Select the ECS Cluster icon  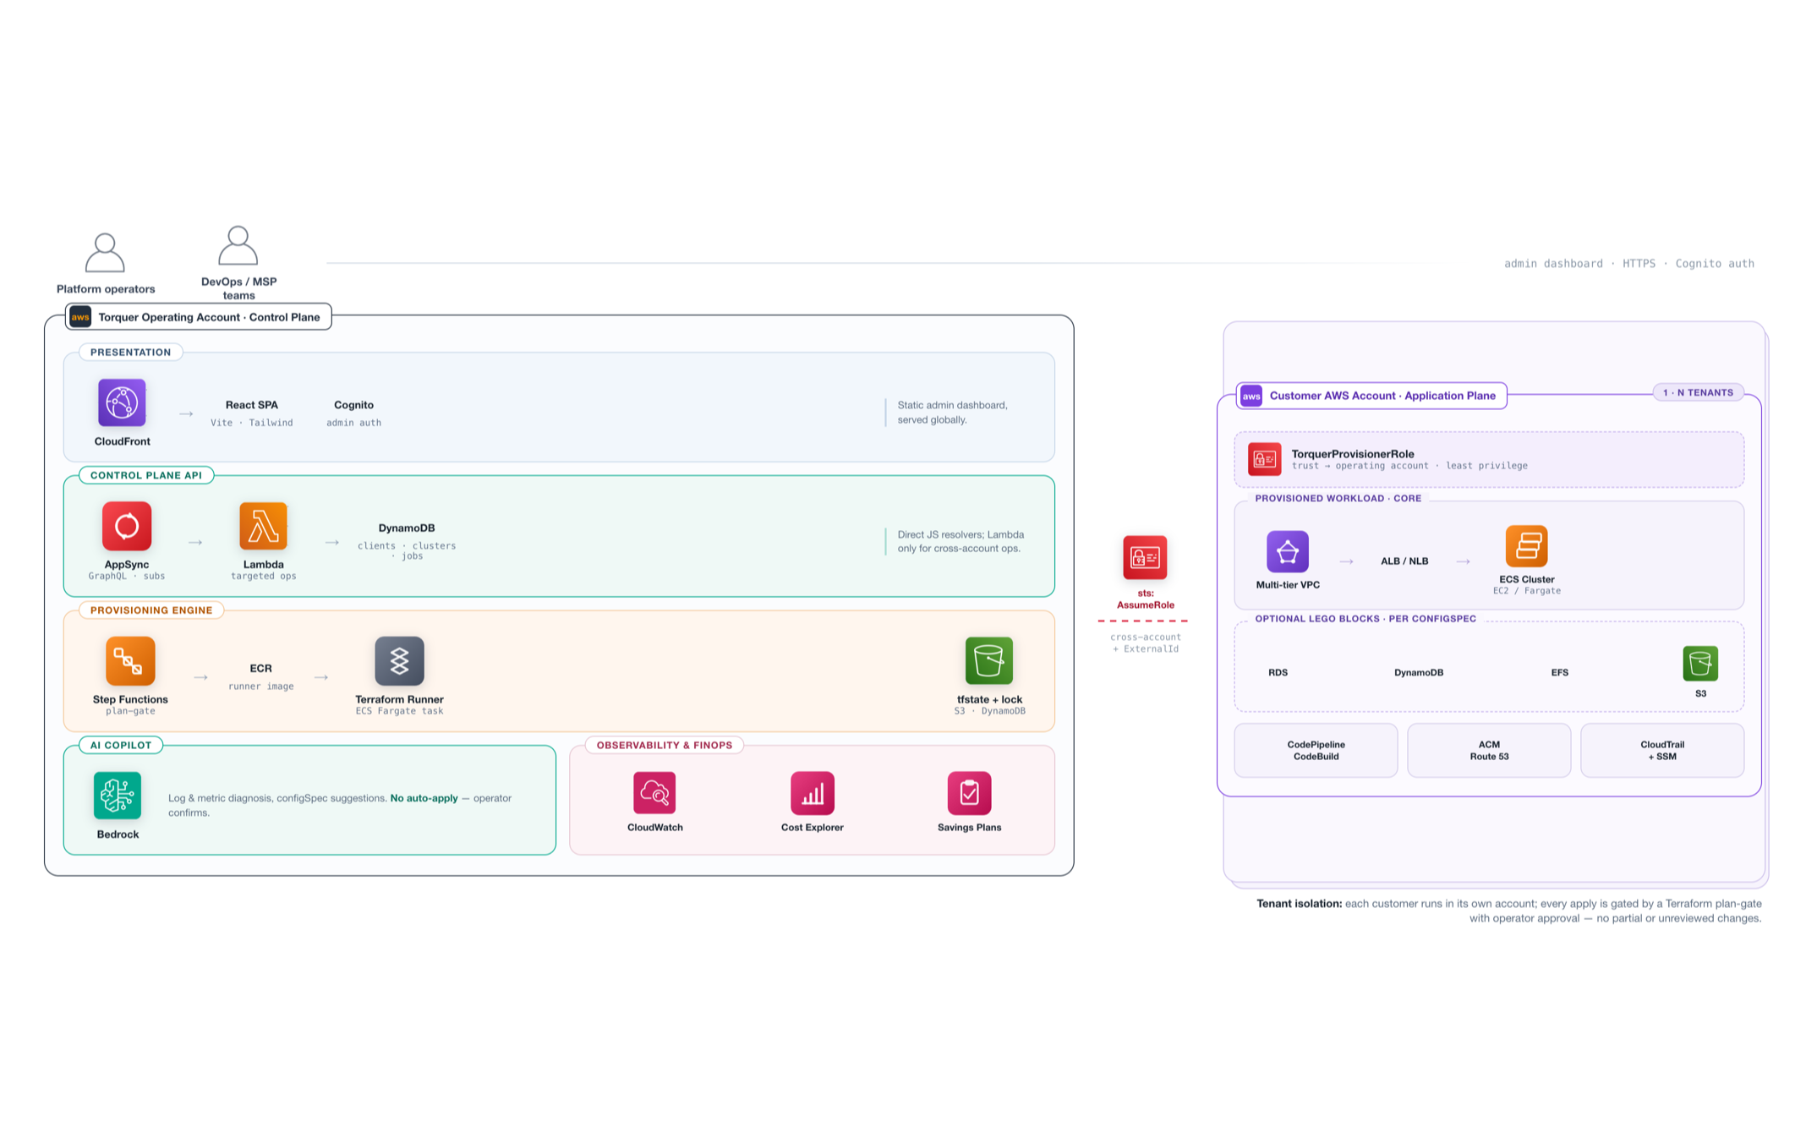(1527, 546)
